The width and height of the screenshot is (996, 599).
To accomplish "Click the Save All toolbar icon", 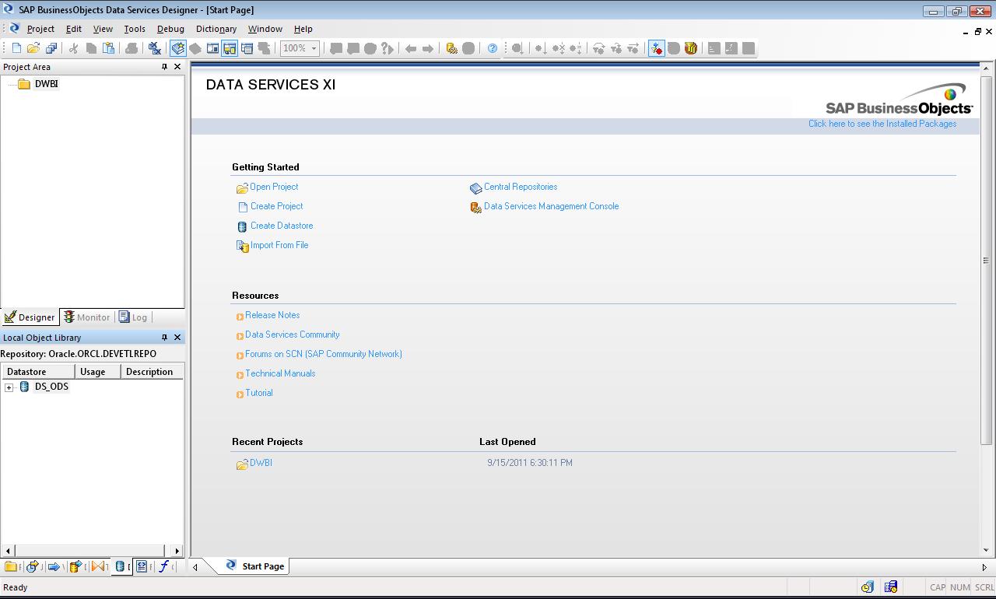I will click(x=51, y=48).
